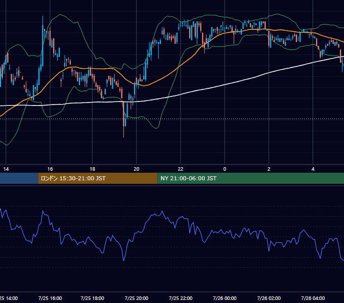Click the 2 hour label on price chart axis
Image resolution: width=344 pixels, height=303 pixels.
269,169
